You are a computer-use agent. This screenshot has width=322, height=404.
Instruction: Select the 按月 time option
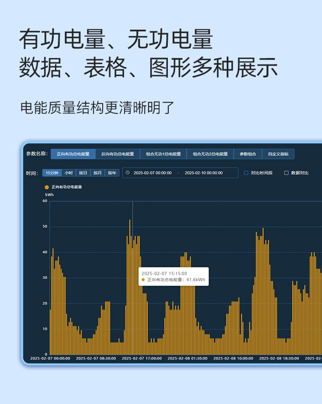pos(97,173)
